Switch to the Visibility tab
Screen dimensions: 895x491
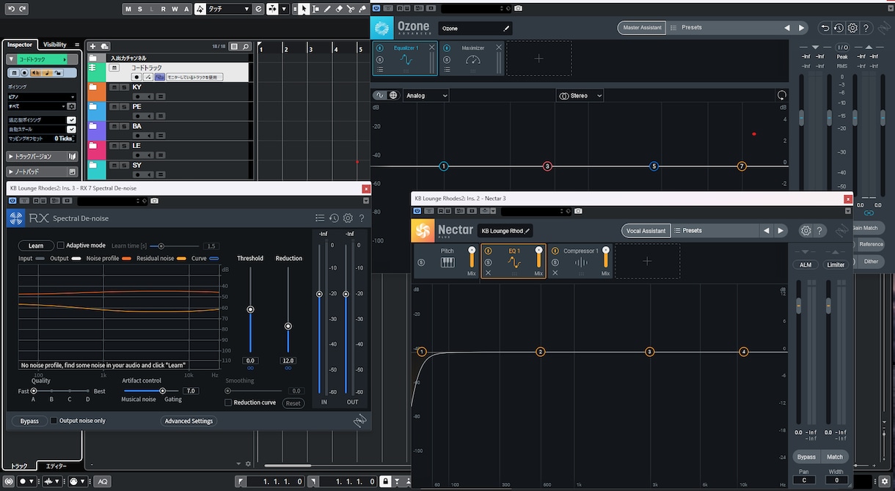click(x=54, y=45)
